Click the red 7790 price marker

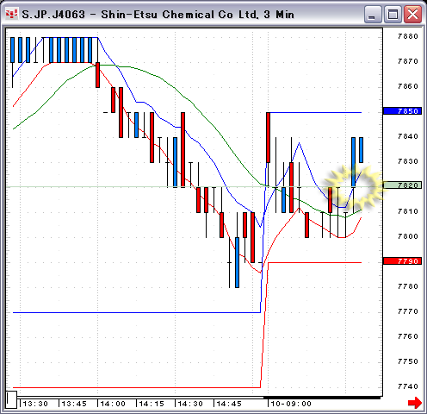[402, 261]
